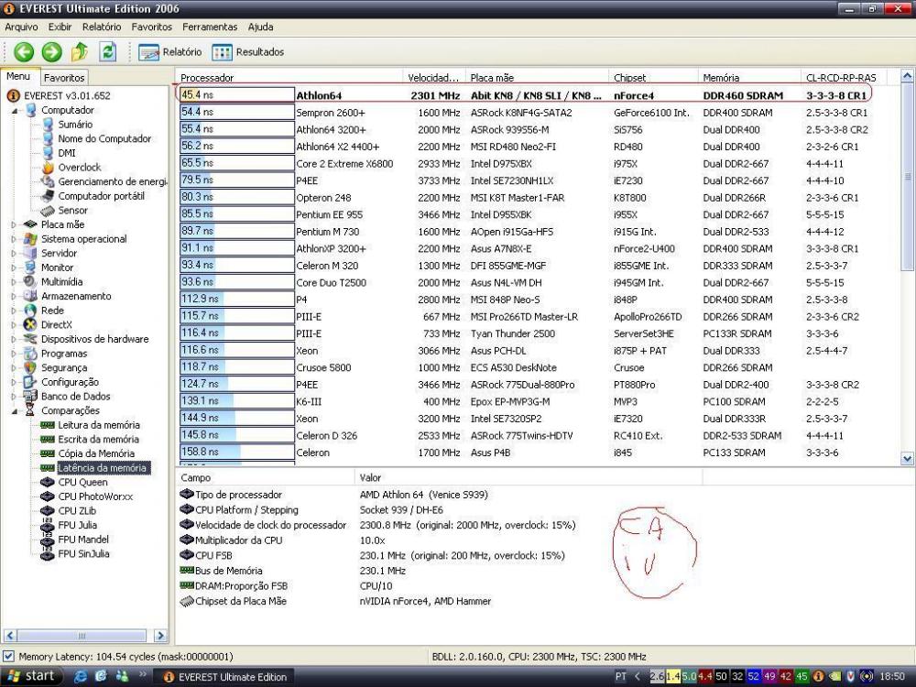
Task: Click the Relatório toolbar button
Action: coord(170,52)
